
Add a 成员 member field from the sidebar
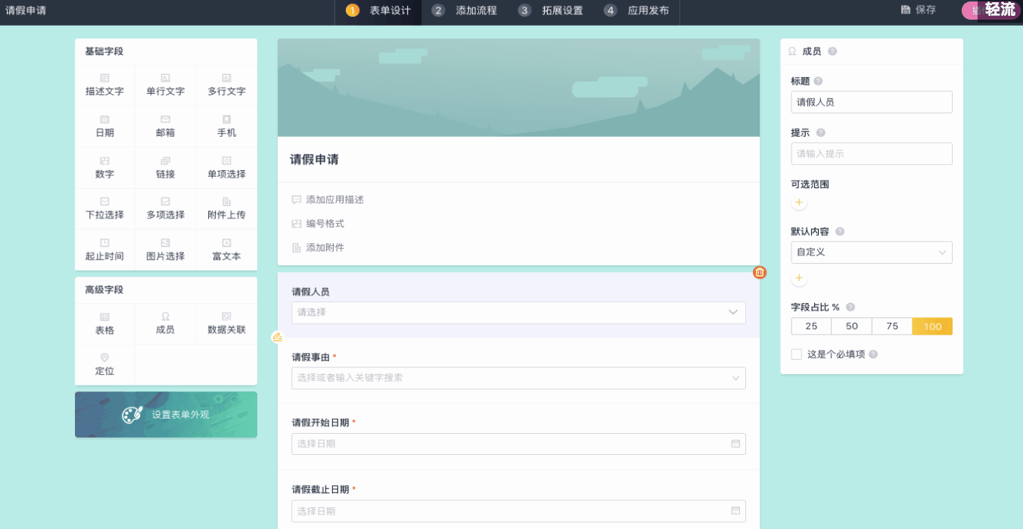(x=165, y=323)
